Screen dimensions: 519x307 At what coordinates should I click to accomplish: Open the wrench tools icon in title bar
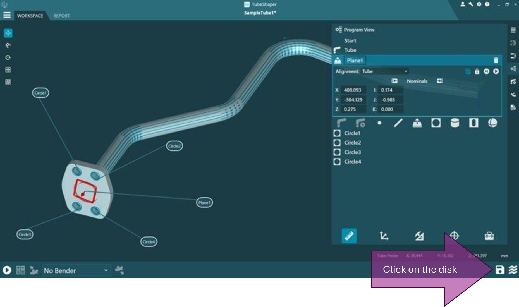click(x=471, y=4)
